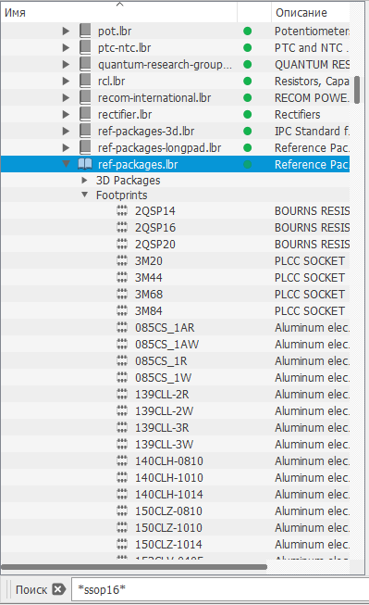Expand the rcl.lbr library node

(67, 81)
